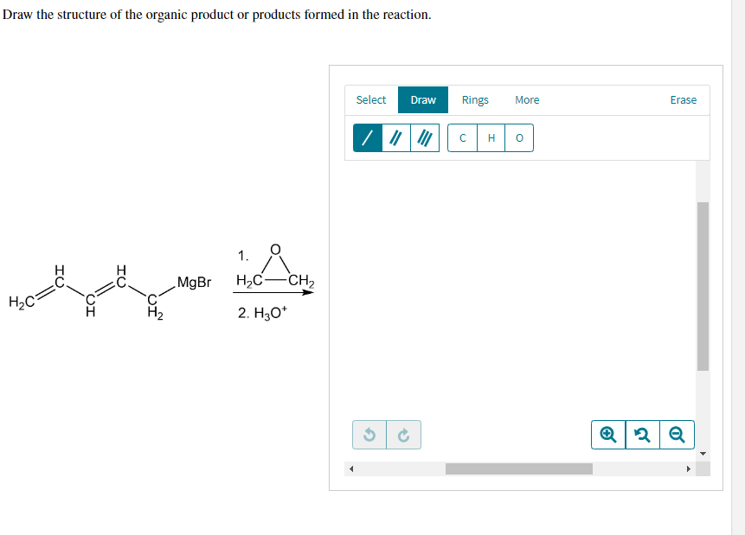745x535 pixels.
Task: Switch to the Draw tab
Action: (422, 99)
